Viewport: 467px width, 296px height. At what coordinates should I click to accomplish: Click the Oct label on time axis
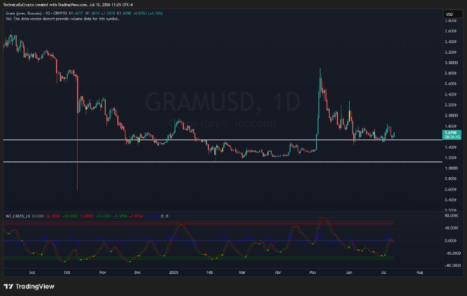pyautogui.click(x=67, y=272)
